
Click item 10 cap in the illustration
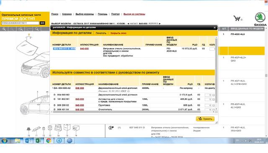[x=28, y=129]
